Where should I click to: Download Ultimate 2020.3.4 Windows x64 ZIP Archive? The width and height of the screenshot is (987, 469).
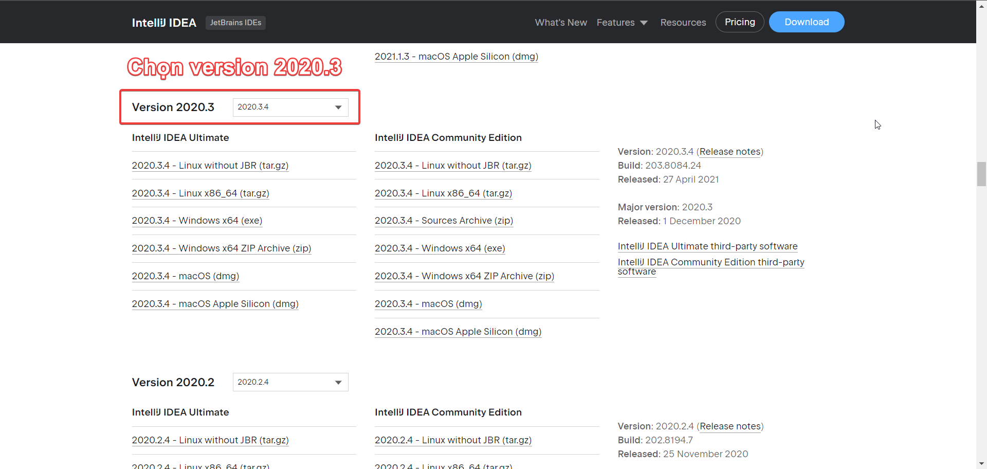(x=222, y=248)
